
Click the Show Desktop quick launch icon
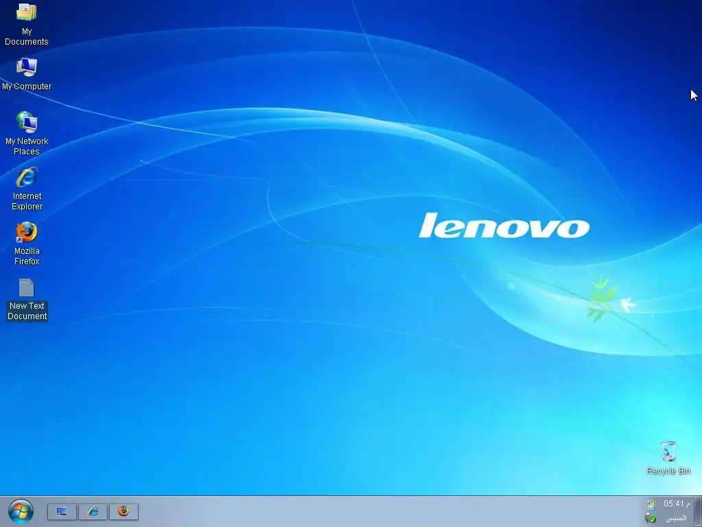click(x=62, y=511)
